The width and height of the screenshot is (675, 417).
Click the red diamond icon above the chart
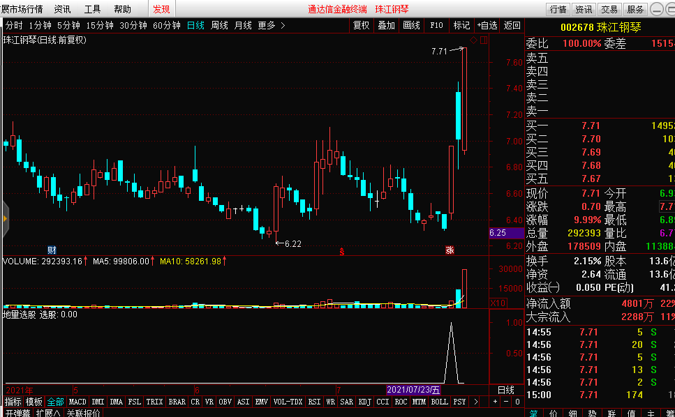click(473, 40)
